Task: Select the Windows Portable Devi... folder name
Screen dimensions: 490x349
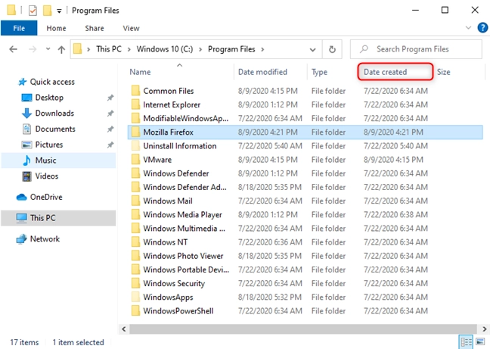Action: coord(186,270)
